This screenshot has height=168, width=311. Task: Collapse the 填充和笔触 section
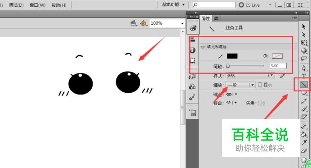(203, 47)
